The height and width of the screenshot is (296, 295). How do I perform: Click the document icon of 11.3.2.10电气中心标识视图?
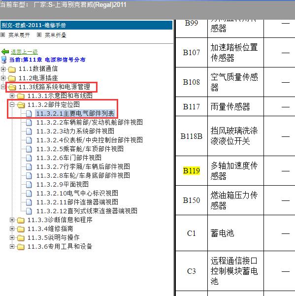[x=29, y=193]
